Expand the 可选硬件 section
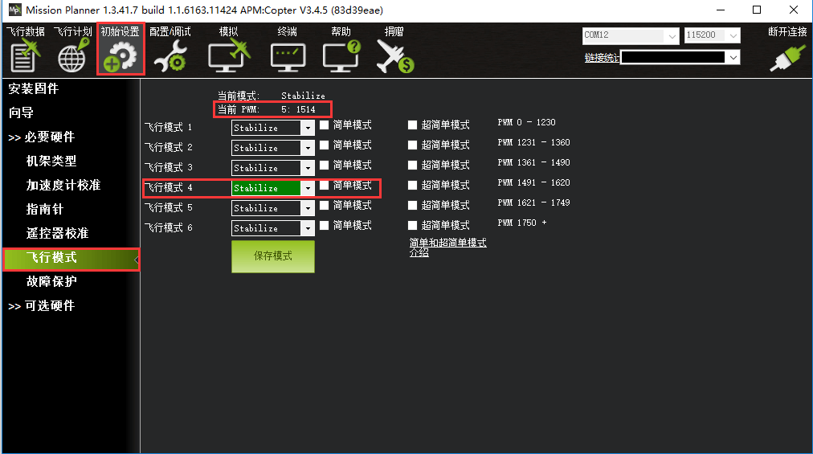 [x=42, y=305]
